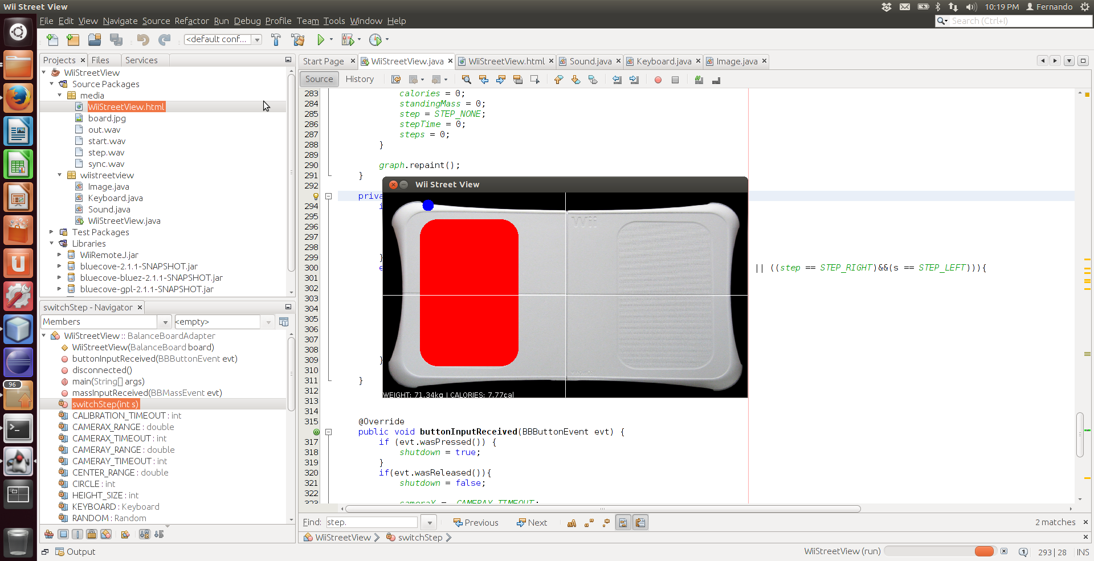Select Keyboard.java in Projects tree
The height and width of the screenshot is (561, 1094).
point(115,198)
